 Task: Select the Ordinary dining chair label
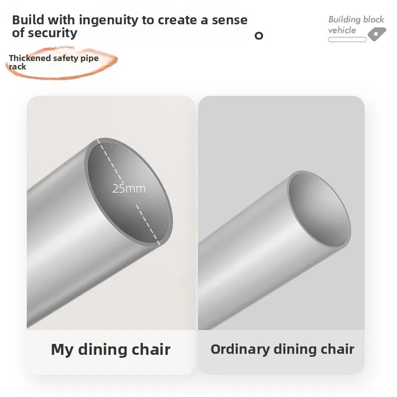pos(282,349)
